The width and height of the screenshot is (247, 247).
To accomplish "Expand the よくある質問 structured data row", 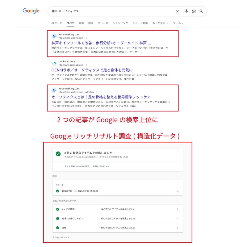I will (178, 209).
